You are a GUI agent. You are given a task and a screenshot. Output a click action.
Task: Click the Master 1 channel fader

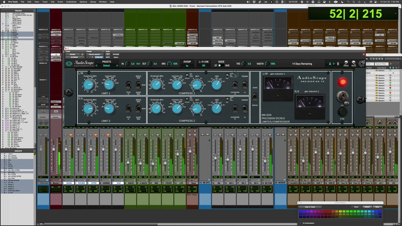tap(53, 148)
